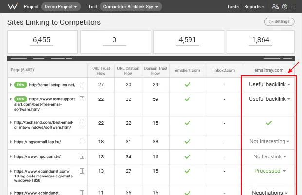Click URL Citation Flow value 34

[x=128, y=156]
